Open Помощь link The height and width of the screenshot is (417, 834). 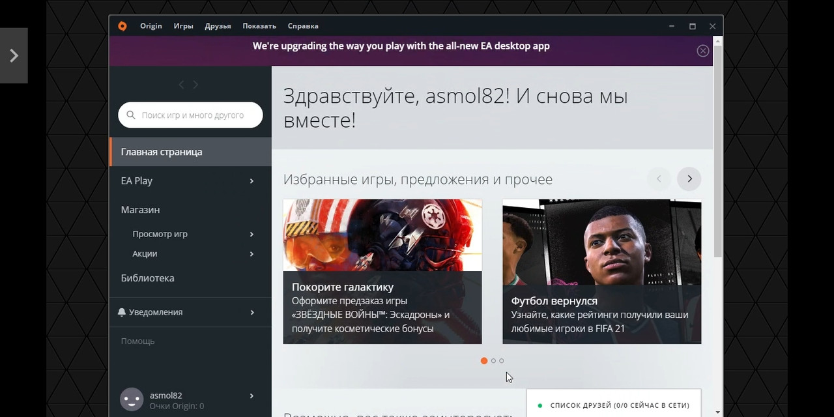pyautogui.click(x=137, y=341)
